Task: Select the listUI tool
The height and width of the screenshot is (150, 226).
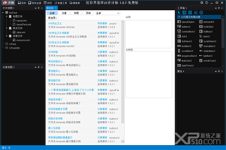Action: [x=182, y=36]
